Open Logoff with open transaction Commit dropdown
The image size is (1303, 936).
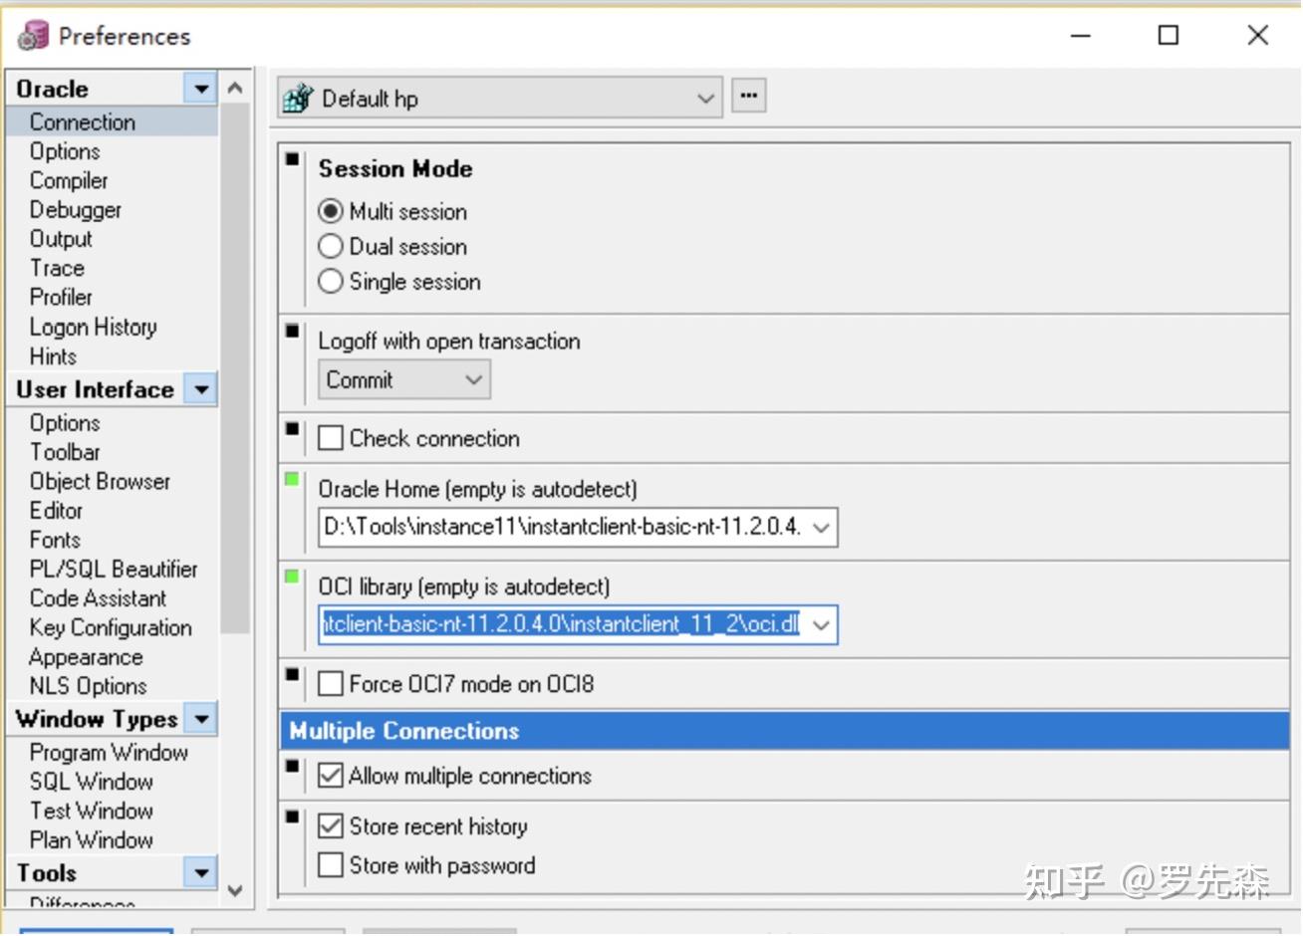[x=404, y=379]
